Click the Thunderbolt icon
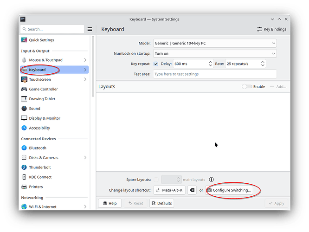This screenshot has width=309, height=232. coord(24,168)
